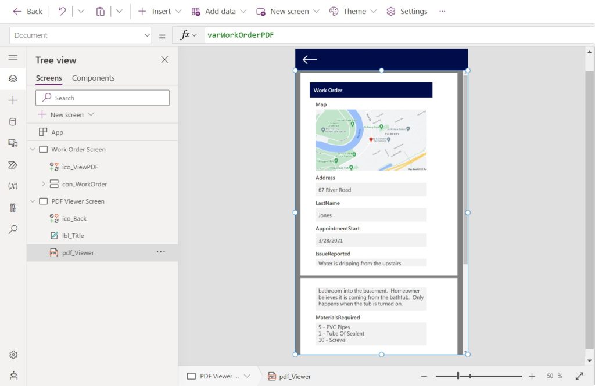Viewport: 595px width, 386px height.
Task: Open the Power Automate pane
Action: click(x=12, y=165)
